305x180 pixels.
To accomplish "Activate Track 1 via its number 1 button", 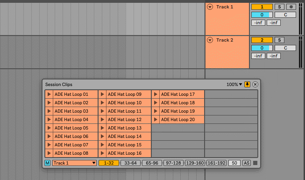I will pyautogui.click(x=262, y=7).
